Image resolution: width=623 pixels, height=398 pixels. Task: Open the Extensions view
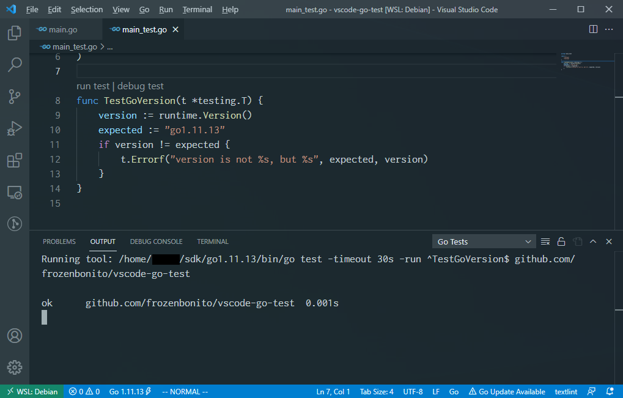(13, 160)
